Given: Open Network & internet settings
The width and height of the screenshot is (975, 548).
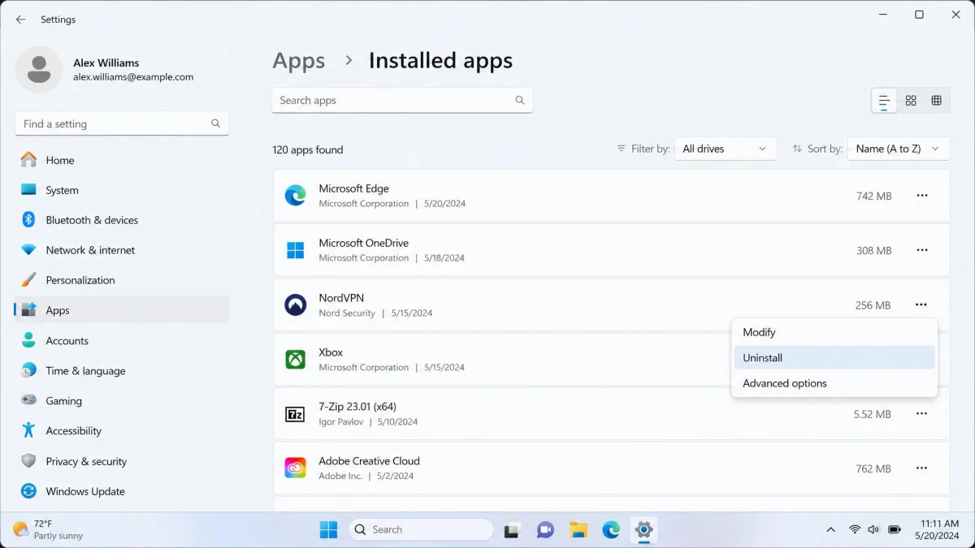Looking at the screenshot, I should click(122, 250).
